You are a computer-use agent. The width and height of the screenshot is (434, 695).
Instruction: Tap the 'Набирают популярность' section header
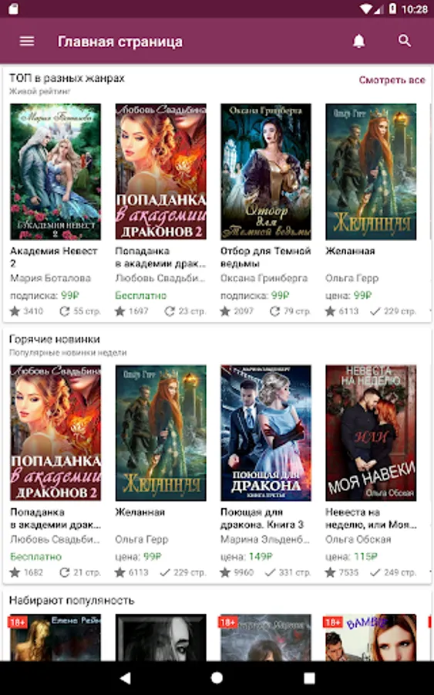coord(72,601)
